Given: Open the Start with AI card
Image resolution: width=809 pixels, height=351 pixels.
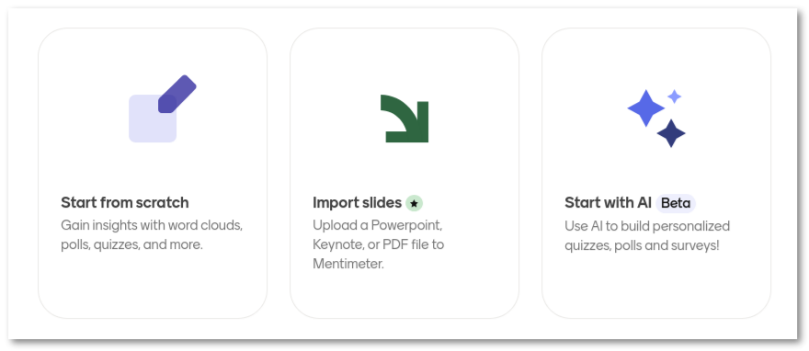Looking at the screenshot, I should point(656,173).
